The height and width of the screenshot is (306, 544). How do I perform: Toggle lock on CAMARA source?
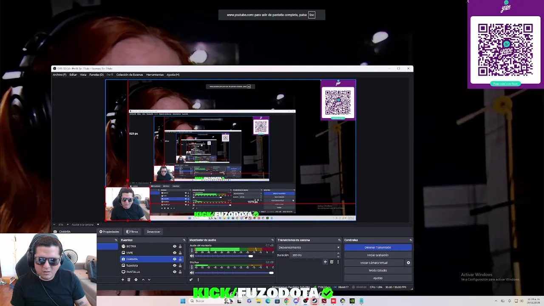[180, 259]
